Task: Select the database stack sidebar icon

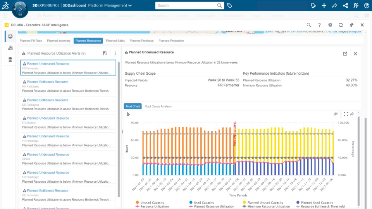Action: click(10, 60)
